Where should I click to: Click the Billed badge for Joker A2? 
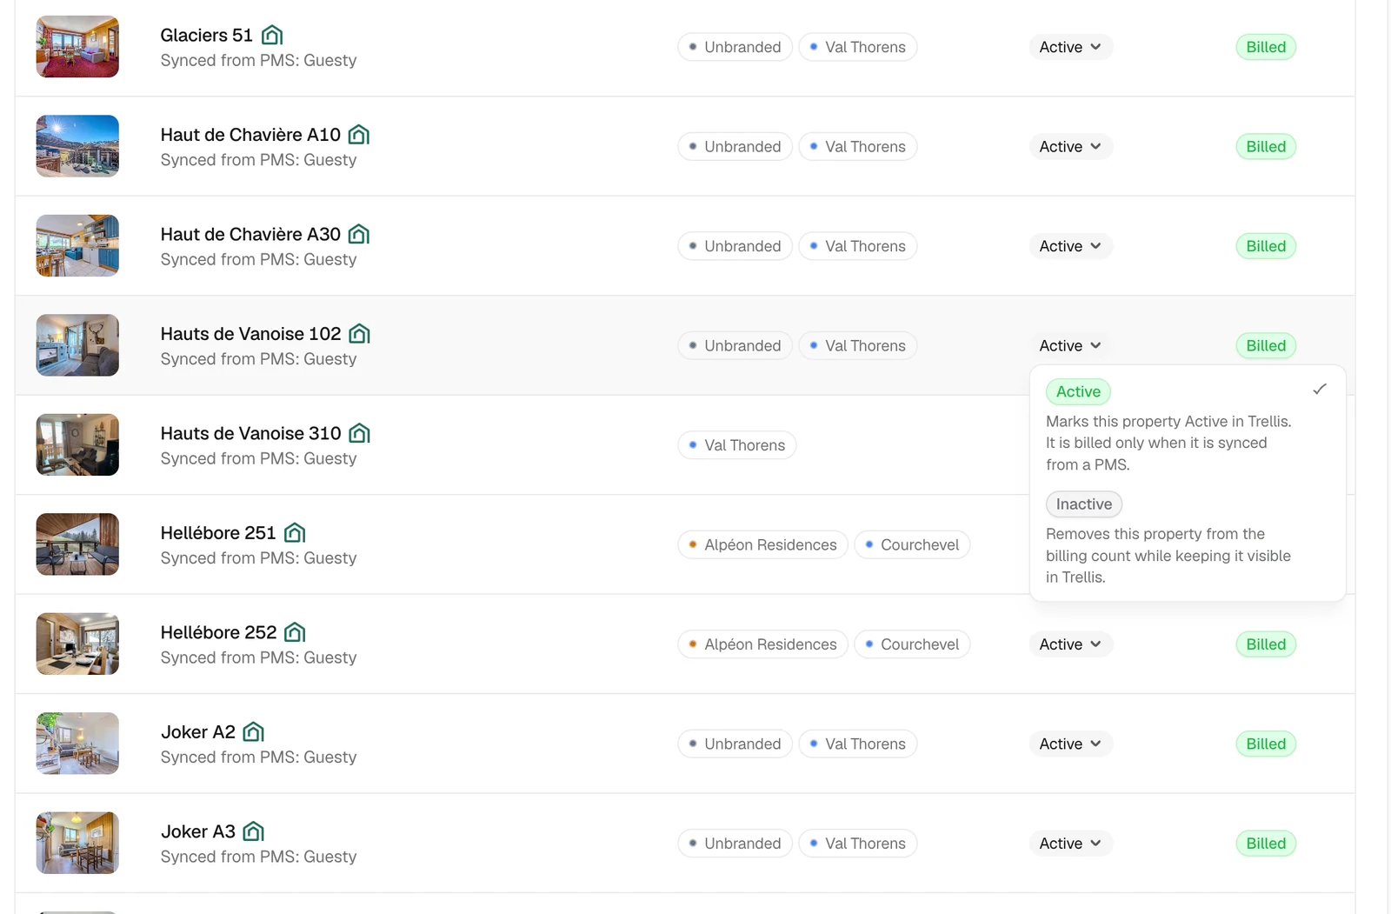(x=1266, y=744)
